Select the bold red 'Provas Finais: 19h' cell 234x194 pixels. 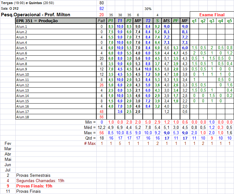click(x=34, y=186)
